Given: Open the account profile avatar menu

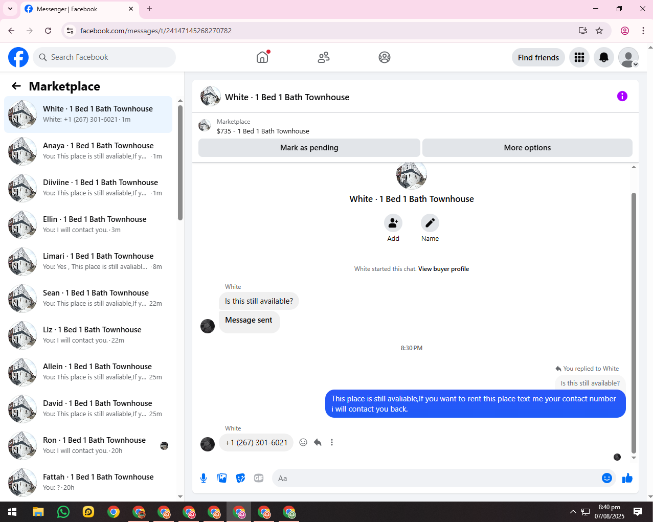Looking at the screenshot, I should (628, 57).
